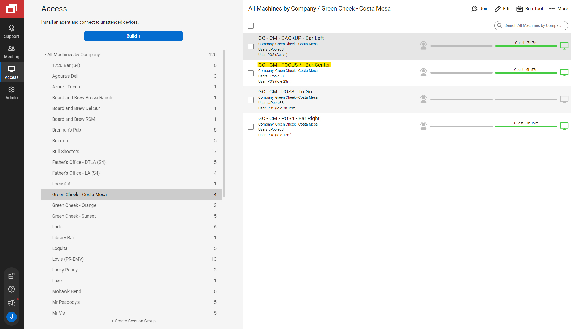This screenshot has width=571, height=329.
Task: Click the GC - CM - POS3 - To Go title
Action: (x=285, y=92)
